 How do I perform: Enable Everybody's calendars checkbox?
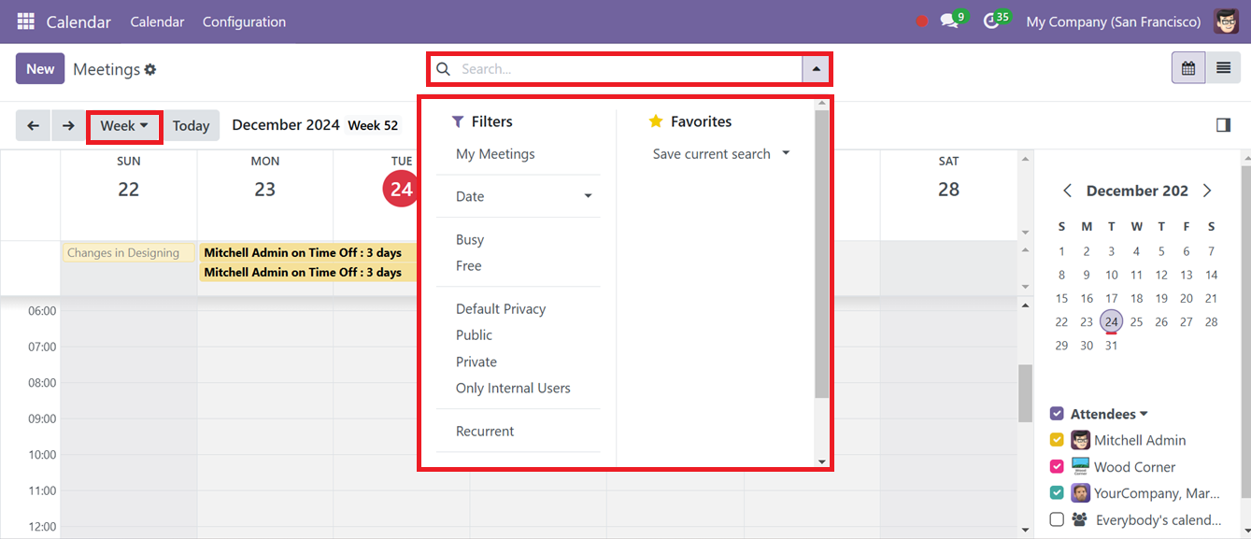tap(1057, 519)
